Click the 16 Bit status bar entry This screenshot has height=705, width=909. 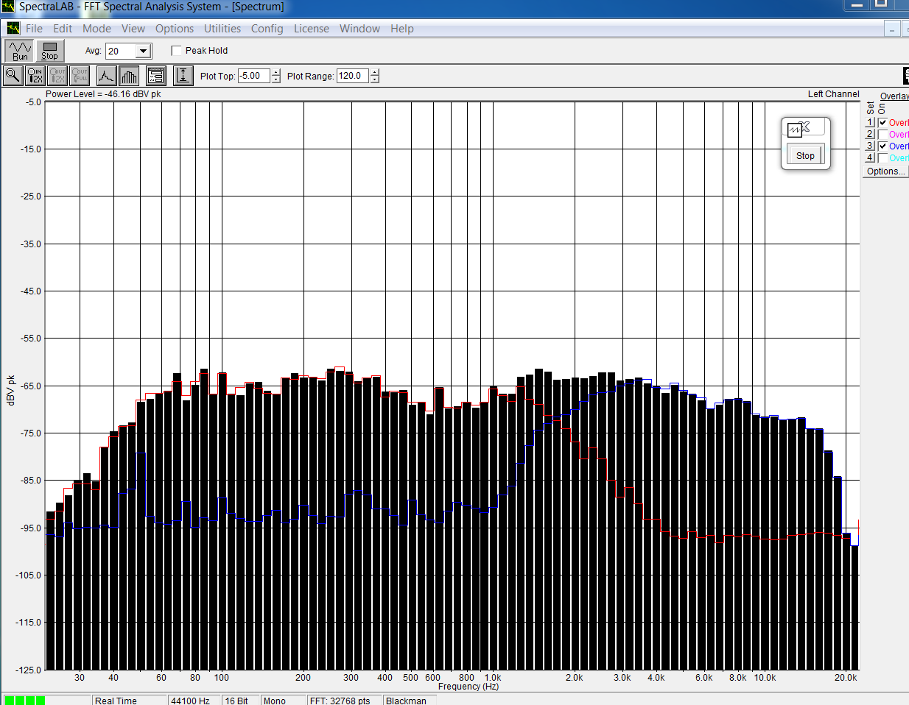tap(240, 701)
